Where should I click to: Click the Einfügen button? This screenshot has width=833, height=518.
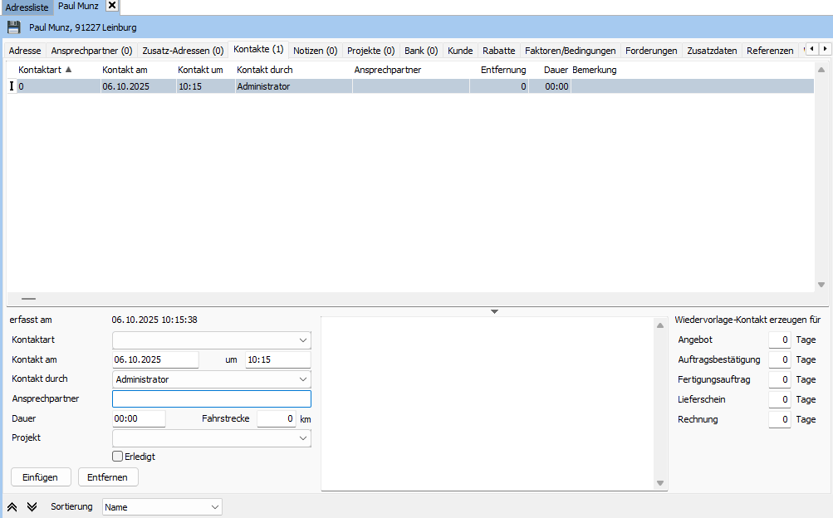click(40, 476)
